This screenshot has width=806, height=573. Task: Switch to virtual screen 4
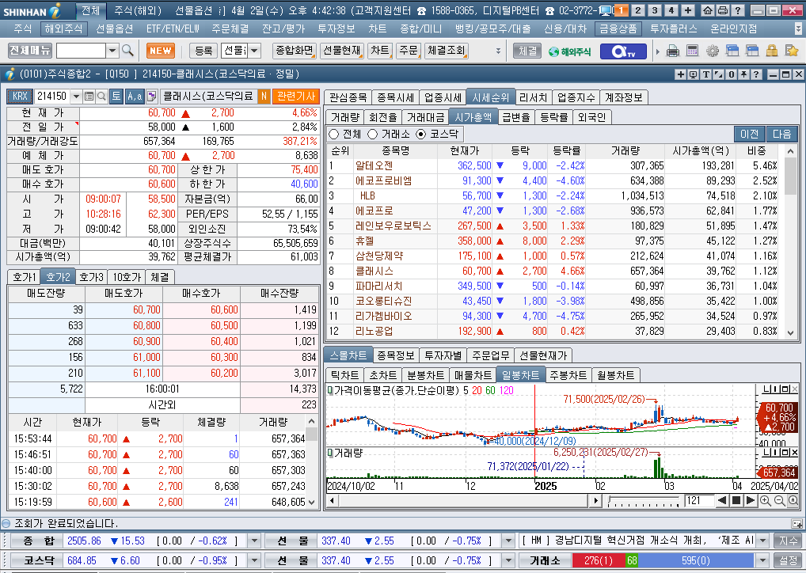click(x=671, y=10)
